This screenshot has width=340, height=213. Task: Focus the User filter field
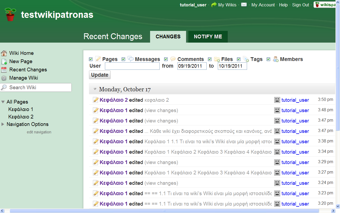tap(132, 66)
